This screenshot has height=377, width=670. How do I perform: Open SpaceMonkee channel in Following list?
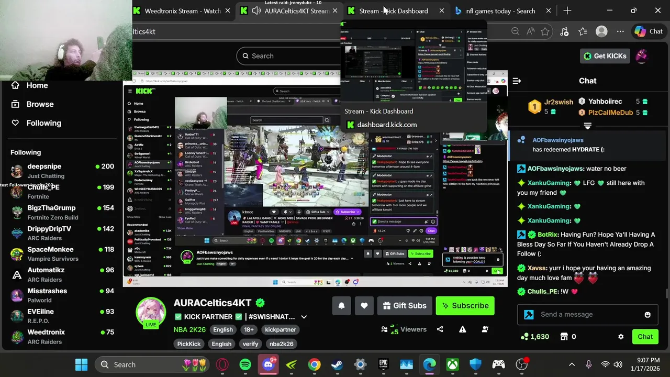tap(63, 253)
